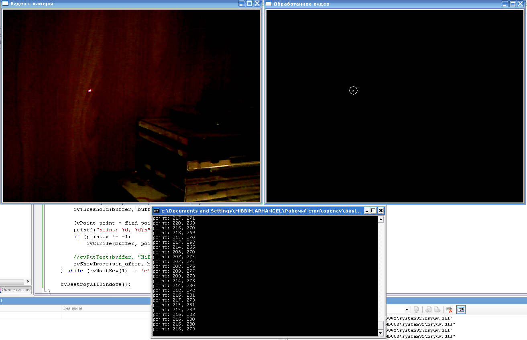The width and height of the screenshot is (527, 340).
Task: Switch to the 'Окно классов' tab
Action: point(15,289)
